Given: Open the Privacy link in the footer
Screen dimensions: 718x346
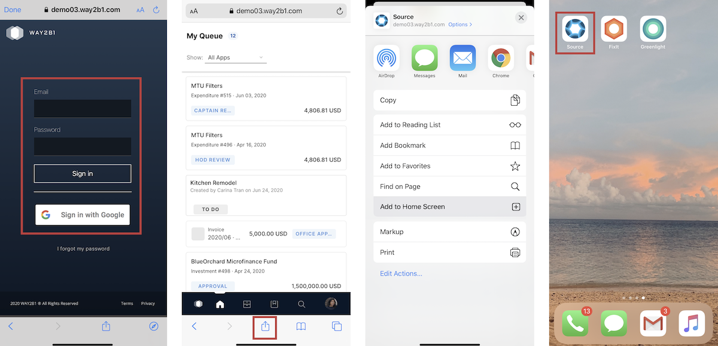Looking at the screenshot, I should click(x=148, y=304).
